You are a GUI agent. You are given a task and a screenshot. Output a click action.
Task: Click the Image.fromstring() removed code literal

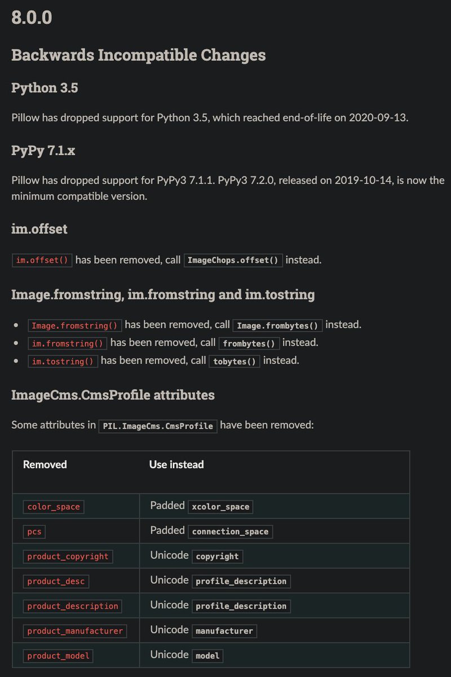[74, 326]
